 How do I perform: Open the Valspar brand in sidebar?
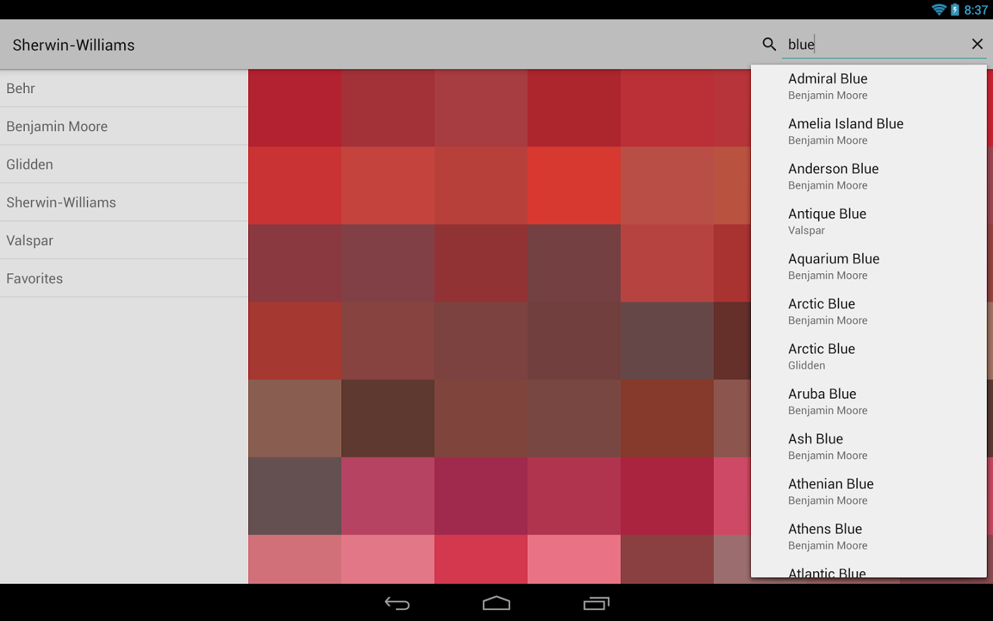coord(124,240)
